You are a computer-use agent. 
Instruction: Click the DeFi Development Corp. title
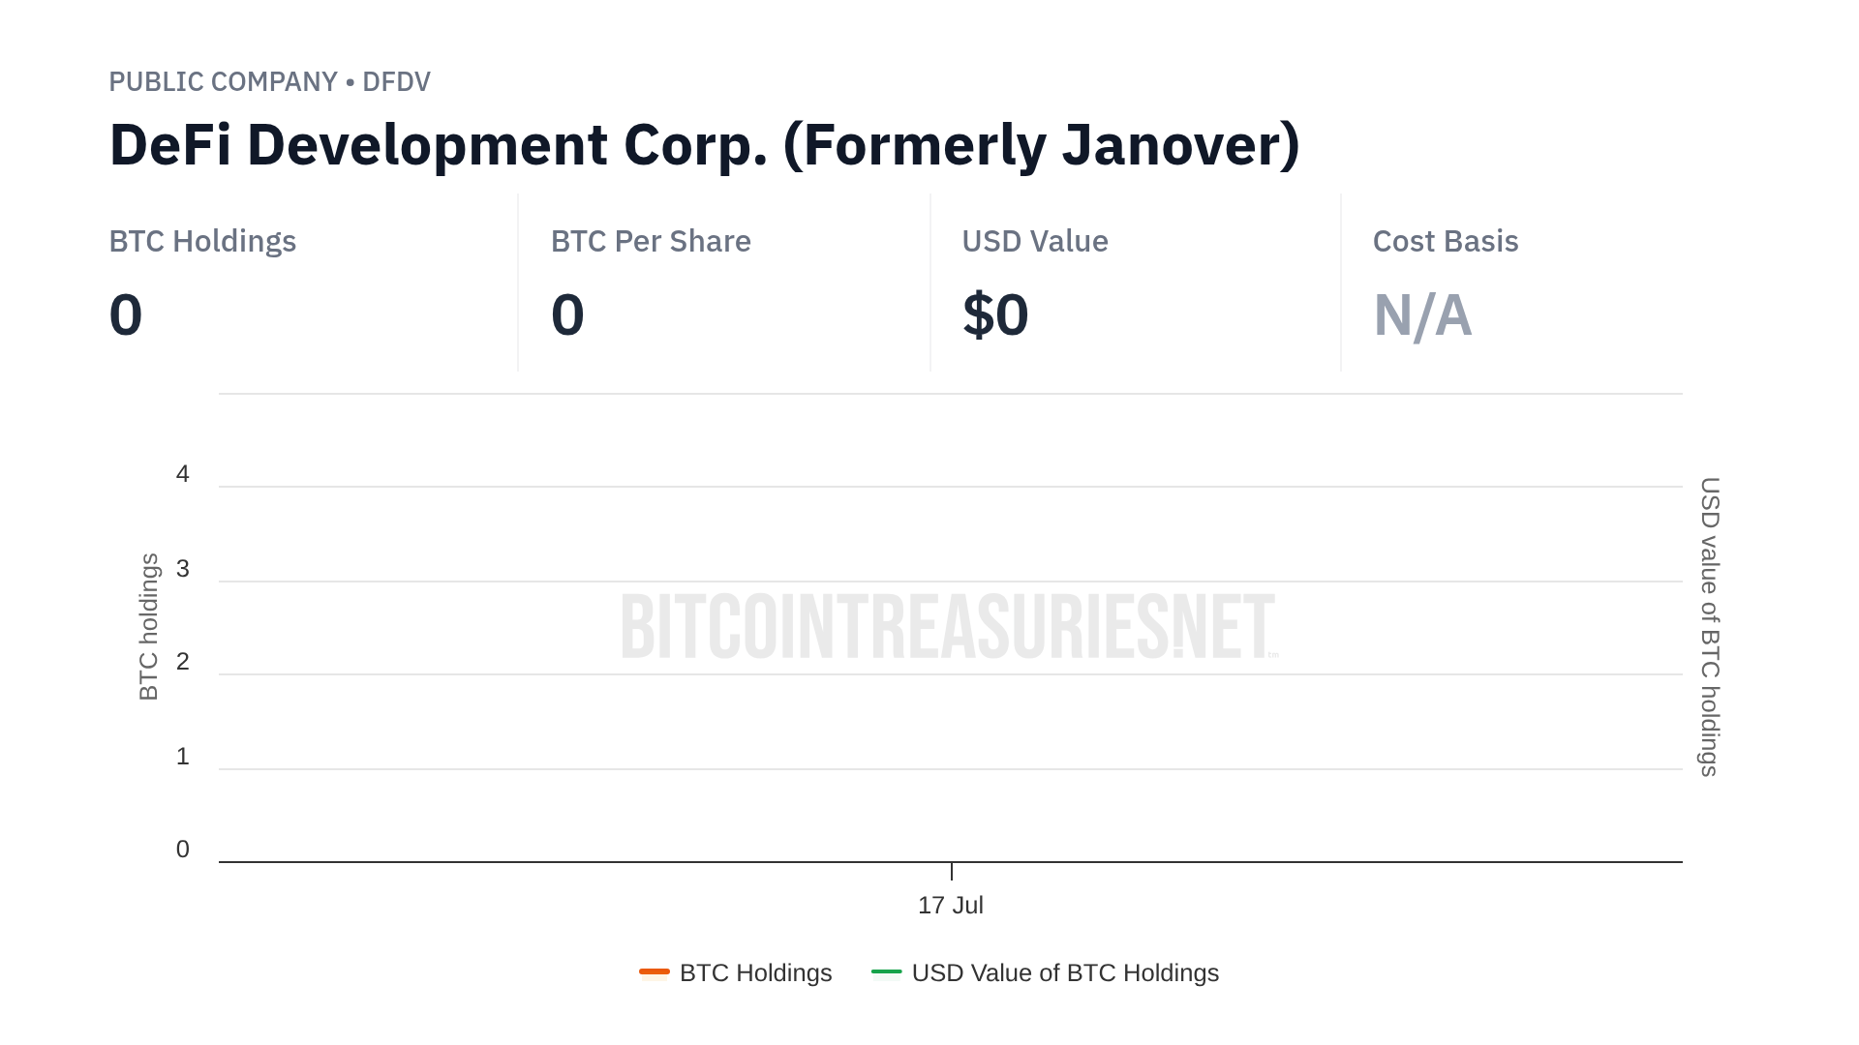704,145
